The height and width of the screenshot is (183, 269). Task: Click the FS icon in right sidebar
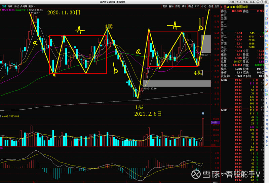tap(267, 90)
